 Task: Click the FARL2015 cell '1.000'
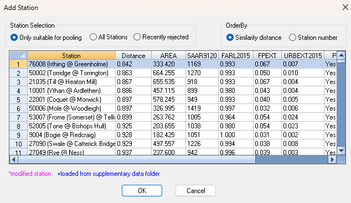(236, 135)
